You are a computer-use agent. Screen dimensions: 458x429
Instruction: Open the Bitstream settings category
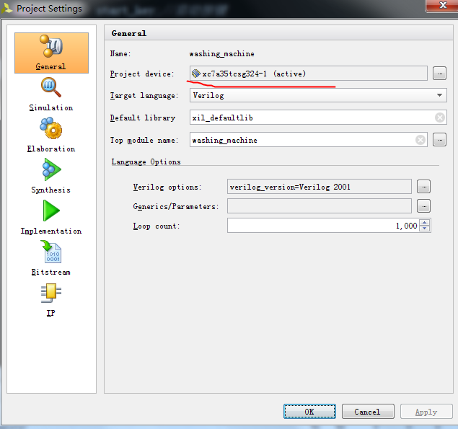click(51, 258)
